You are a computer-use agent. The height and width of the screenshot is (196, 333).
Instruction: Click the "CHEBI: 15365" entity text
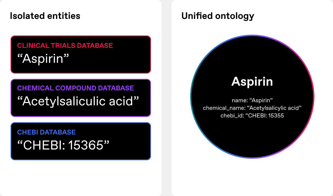click(63, 145)
